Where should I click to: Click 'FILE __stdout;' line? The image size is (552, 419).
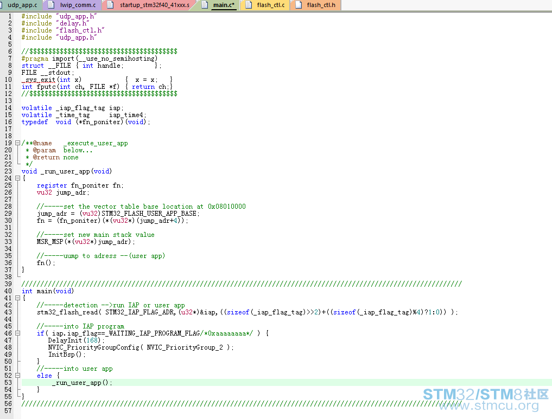(x=48, y=73)
